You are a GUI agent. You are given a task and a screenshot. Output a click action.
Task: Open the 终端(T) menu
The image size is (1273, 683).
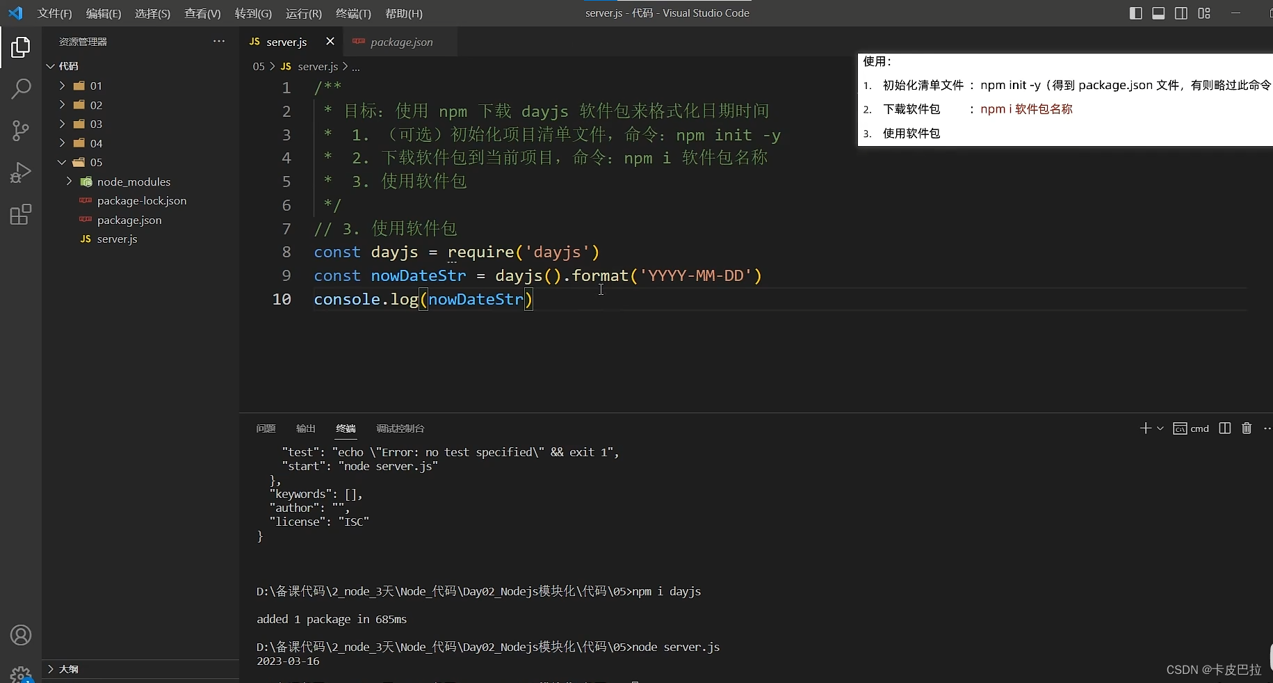pos(353,13)
